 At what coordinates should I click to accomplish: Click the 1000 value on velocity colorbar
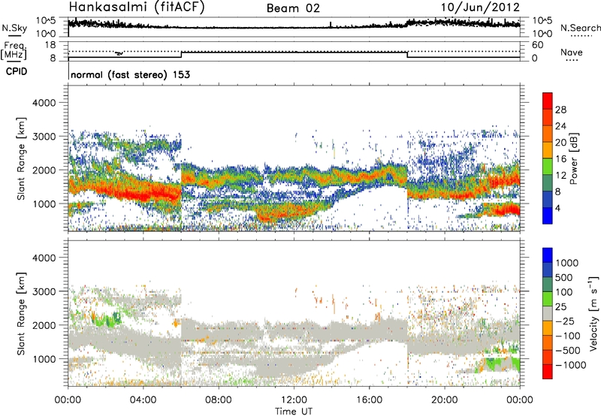(567, 263)
